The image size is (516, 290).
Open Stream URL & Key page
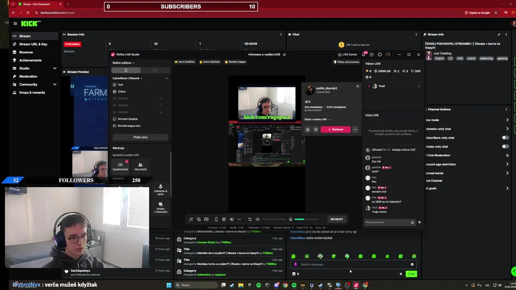(33, 44)
